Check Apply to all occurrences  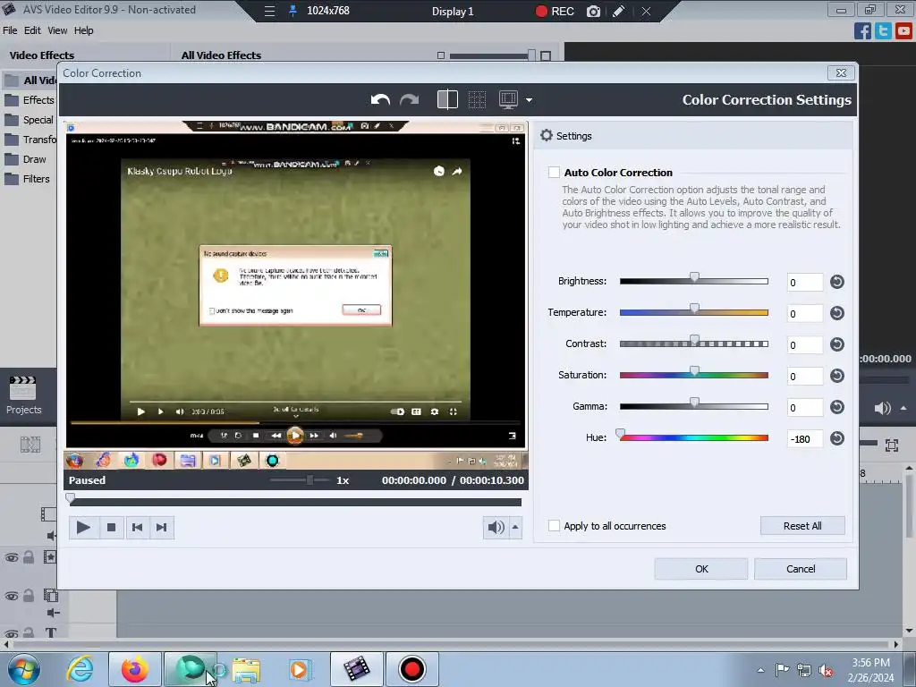tap(554, 526)
